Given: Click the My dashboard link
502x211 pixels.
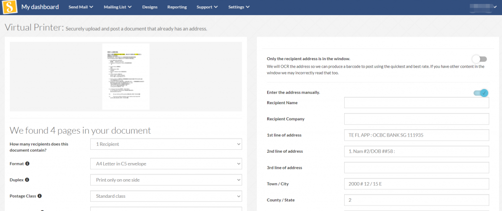Looking at the screenshot, I should [x=40, y=7].
